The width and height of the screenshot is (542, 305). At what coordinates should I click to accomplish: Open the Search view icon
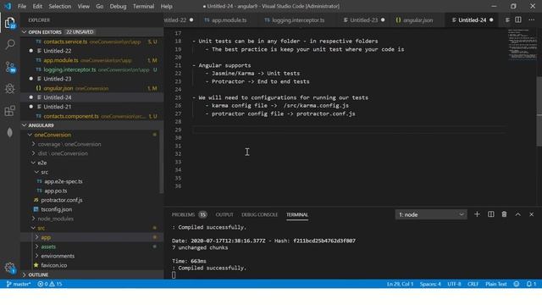click(9, 44)
